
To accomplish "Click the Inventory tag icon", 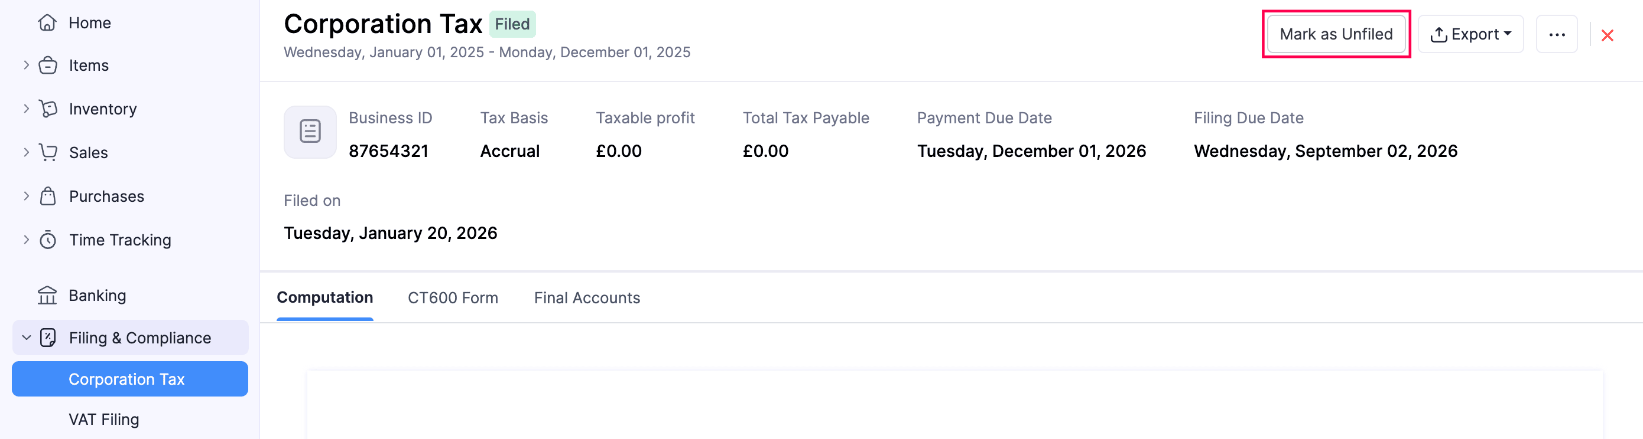I will coord(48,109).
